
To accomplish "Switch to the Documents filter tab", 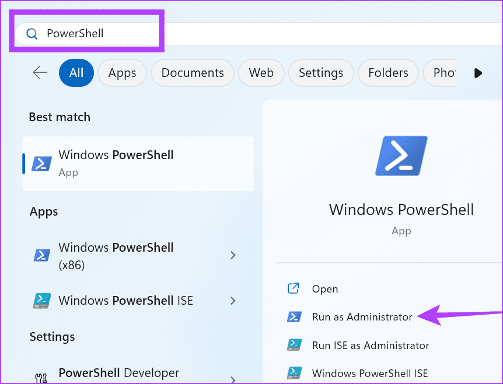I will pos(193,73).
